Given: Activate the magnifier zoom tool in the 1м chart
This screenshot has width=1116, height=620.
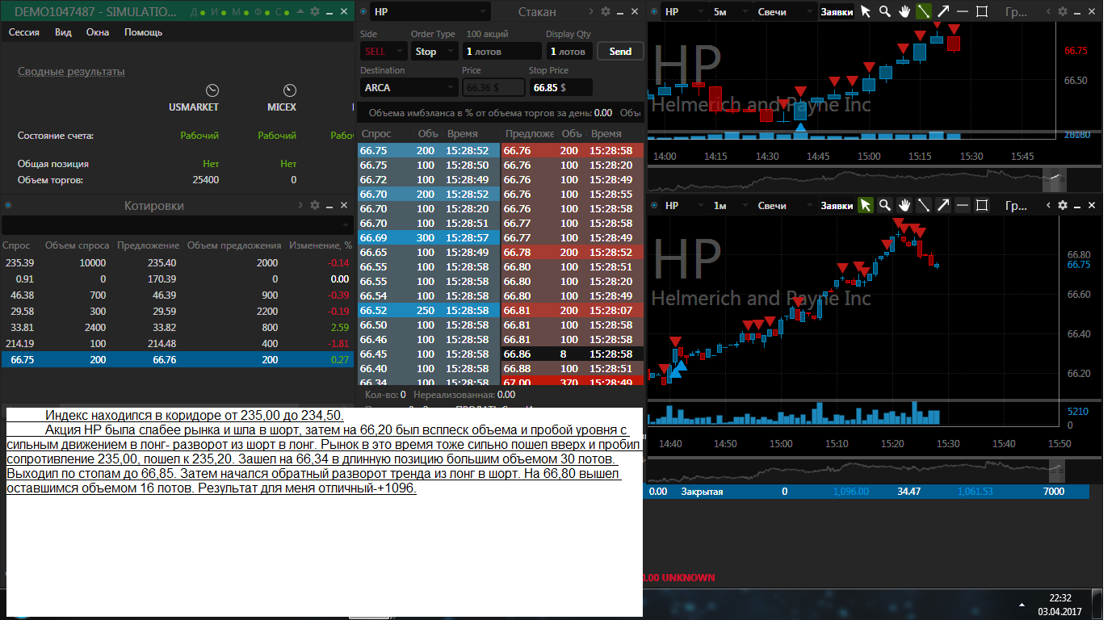Looking at the screenshot, I should click(x=885, y=205).
